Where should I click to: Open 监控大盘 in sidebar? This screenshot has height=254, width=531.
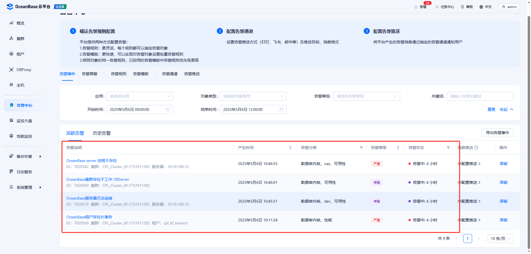24,121
